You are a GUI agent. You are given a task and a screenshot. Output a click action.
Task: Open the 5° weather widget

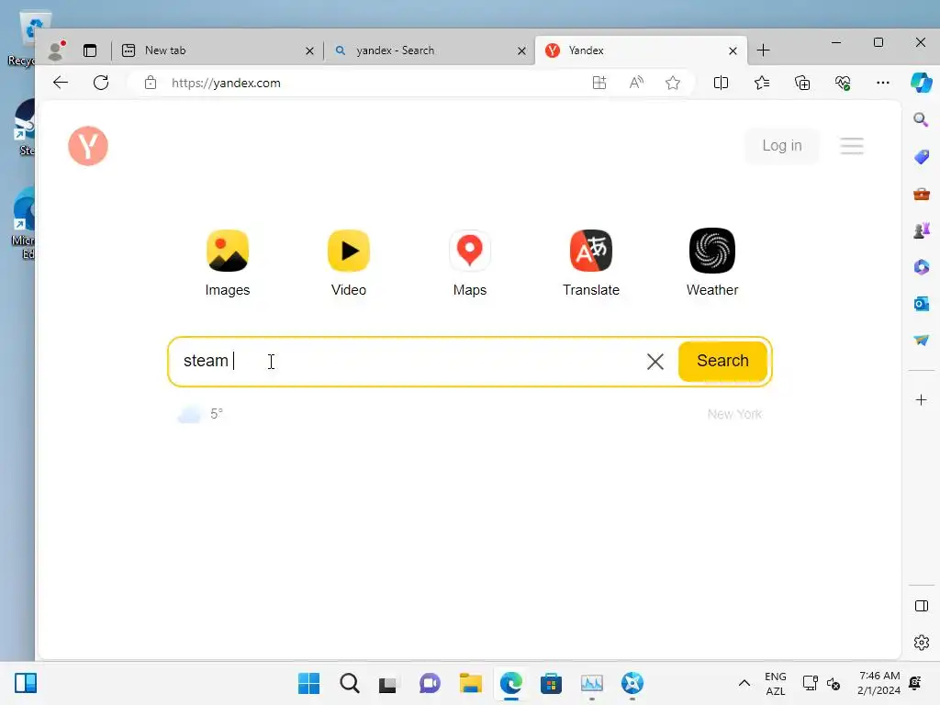(200, 414)
